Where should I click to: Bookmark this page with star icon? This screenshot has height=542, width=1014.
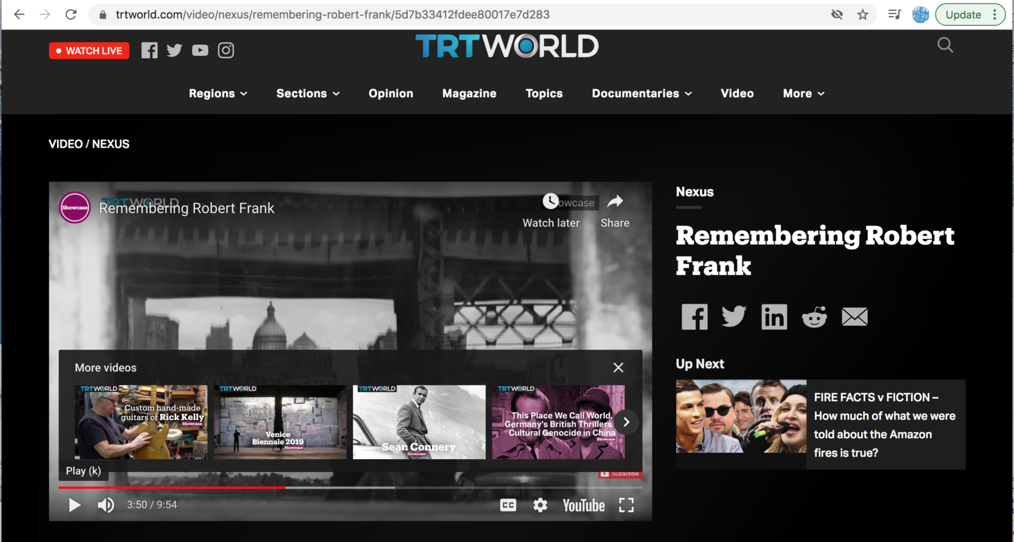[x=862, y=15]
